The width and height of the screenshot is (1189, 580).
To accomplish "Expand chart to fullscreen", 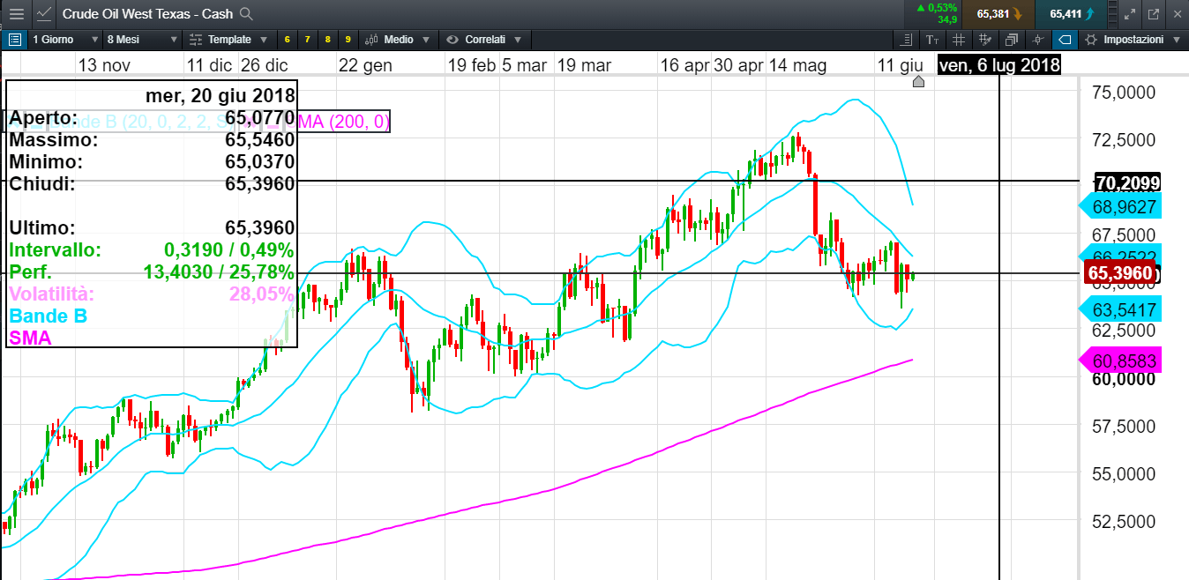I will click(x=1130, y=13).
